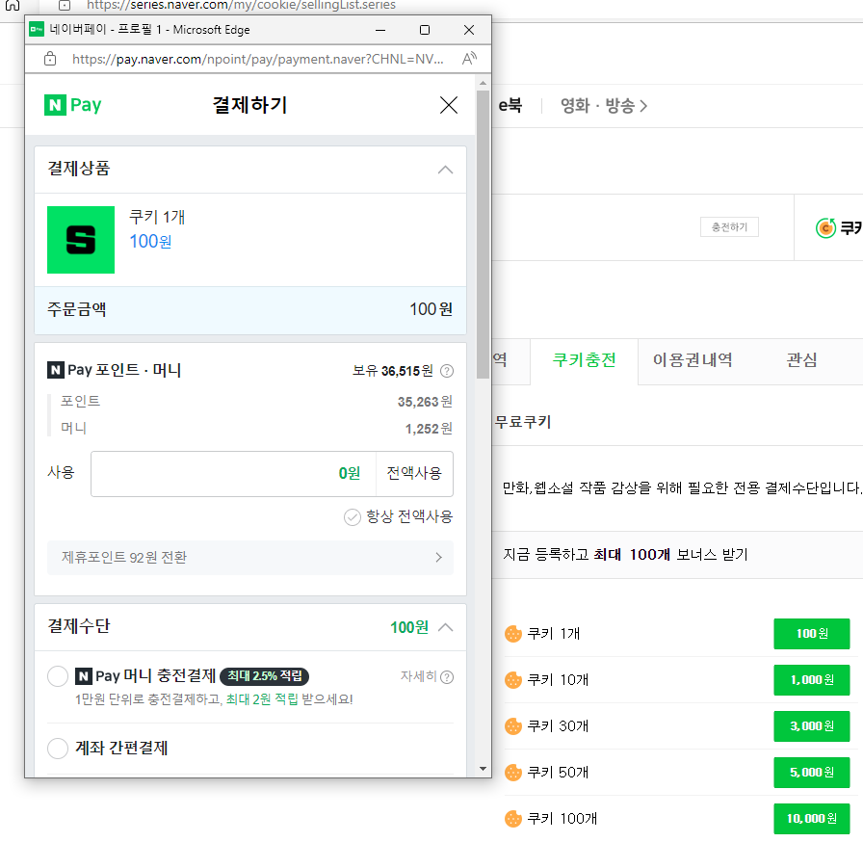Click the 쿠키 1개 product name in the popup

(x=157, y=217)
